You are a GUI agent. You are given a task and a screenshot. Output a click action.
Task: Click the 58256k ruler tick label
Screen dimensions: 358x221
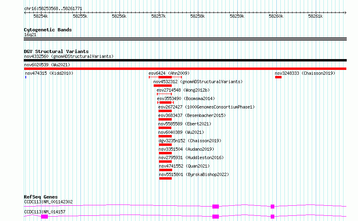click(x=119, y=16)
